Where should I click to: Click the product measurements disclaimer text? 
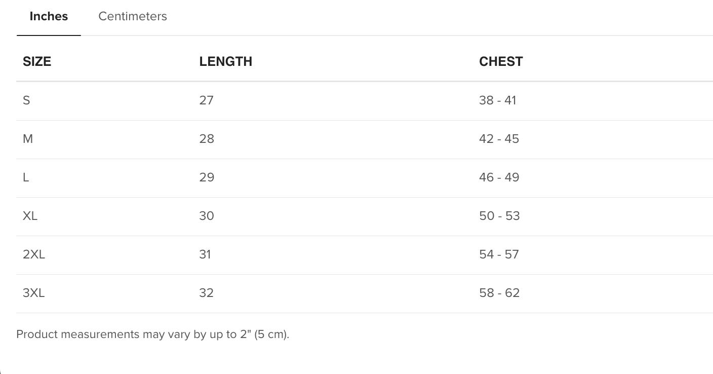pyautogui.click(x=152, y=334)
